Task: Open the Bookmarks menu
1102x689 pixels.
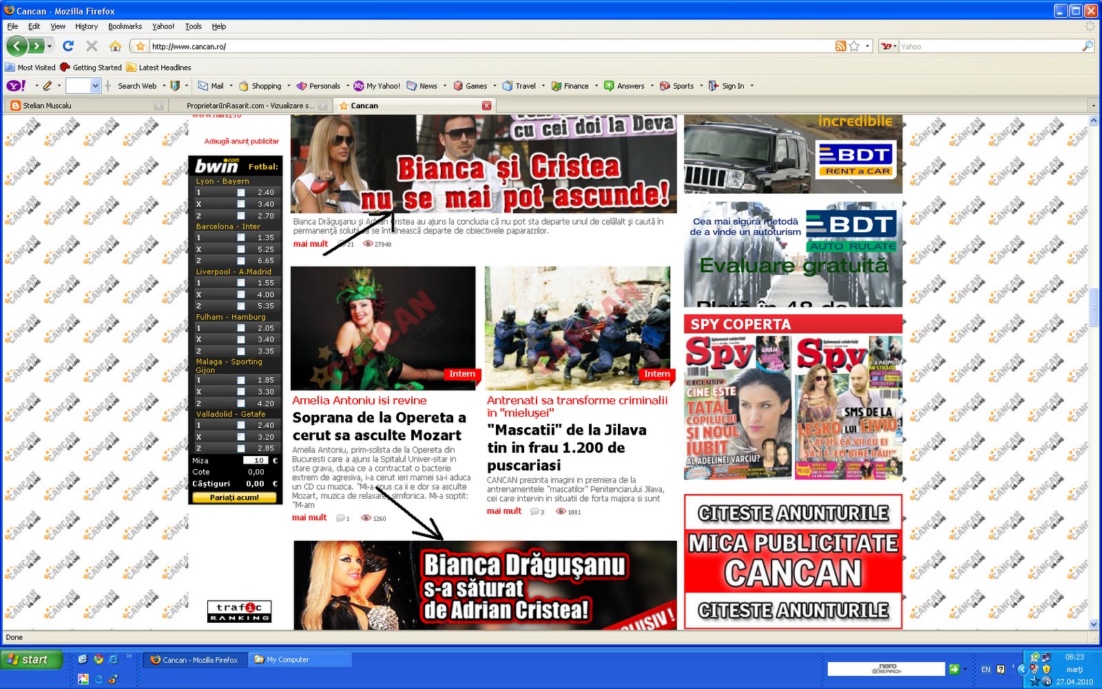Action: 125,26
